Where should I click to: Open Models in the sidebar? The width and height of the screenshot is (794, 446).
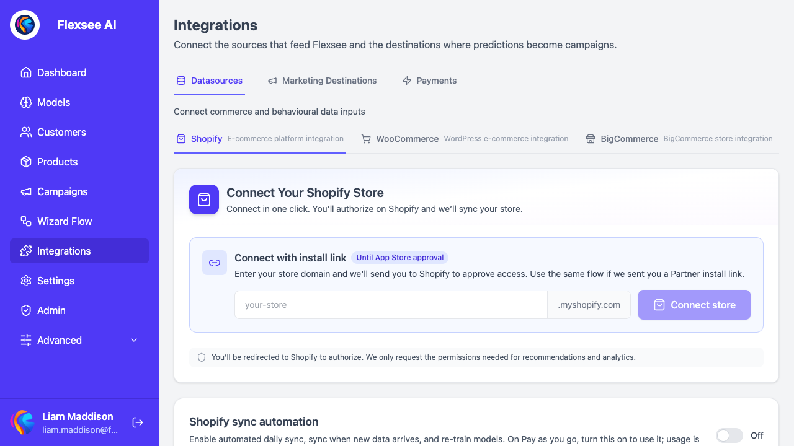point(79,102)
